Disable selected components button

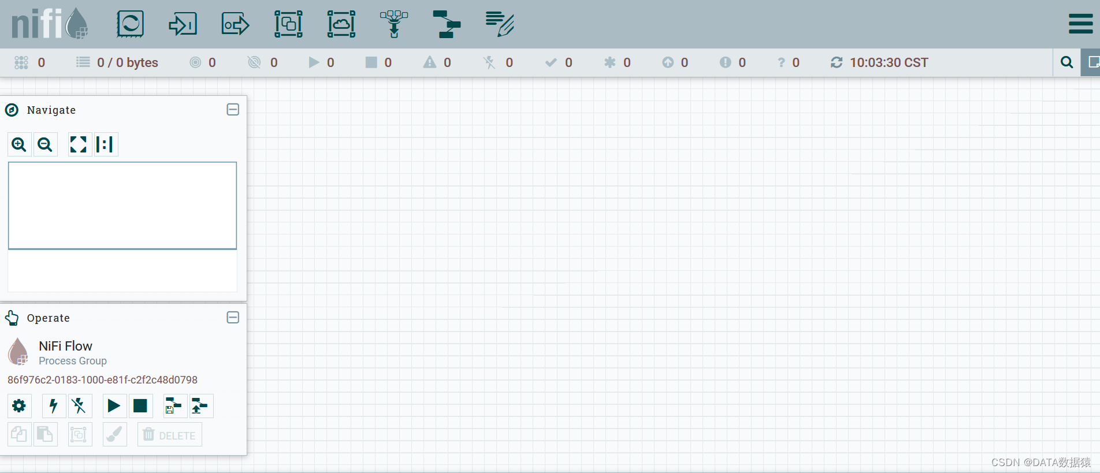[80, 406]
